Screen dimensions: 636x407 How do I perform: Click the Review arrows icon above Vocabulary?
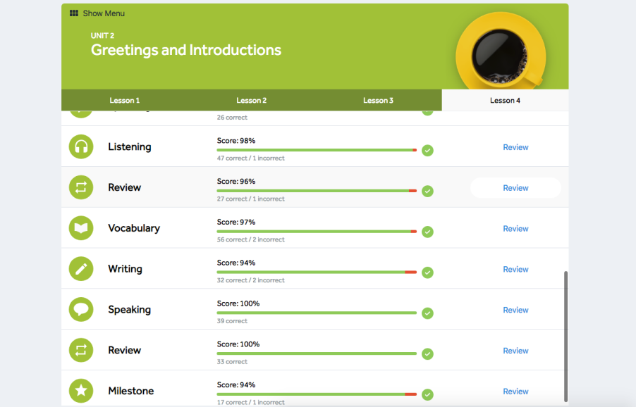[x=81, y=187]
